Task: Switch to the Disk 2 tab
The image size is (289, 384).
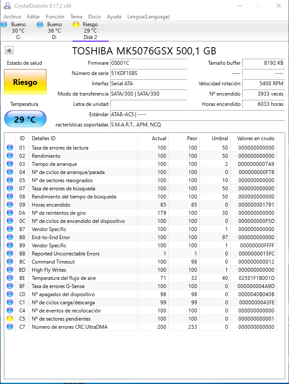Action: (90, 31)
